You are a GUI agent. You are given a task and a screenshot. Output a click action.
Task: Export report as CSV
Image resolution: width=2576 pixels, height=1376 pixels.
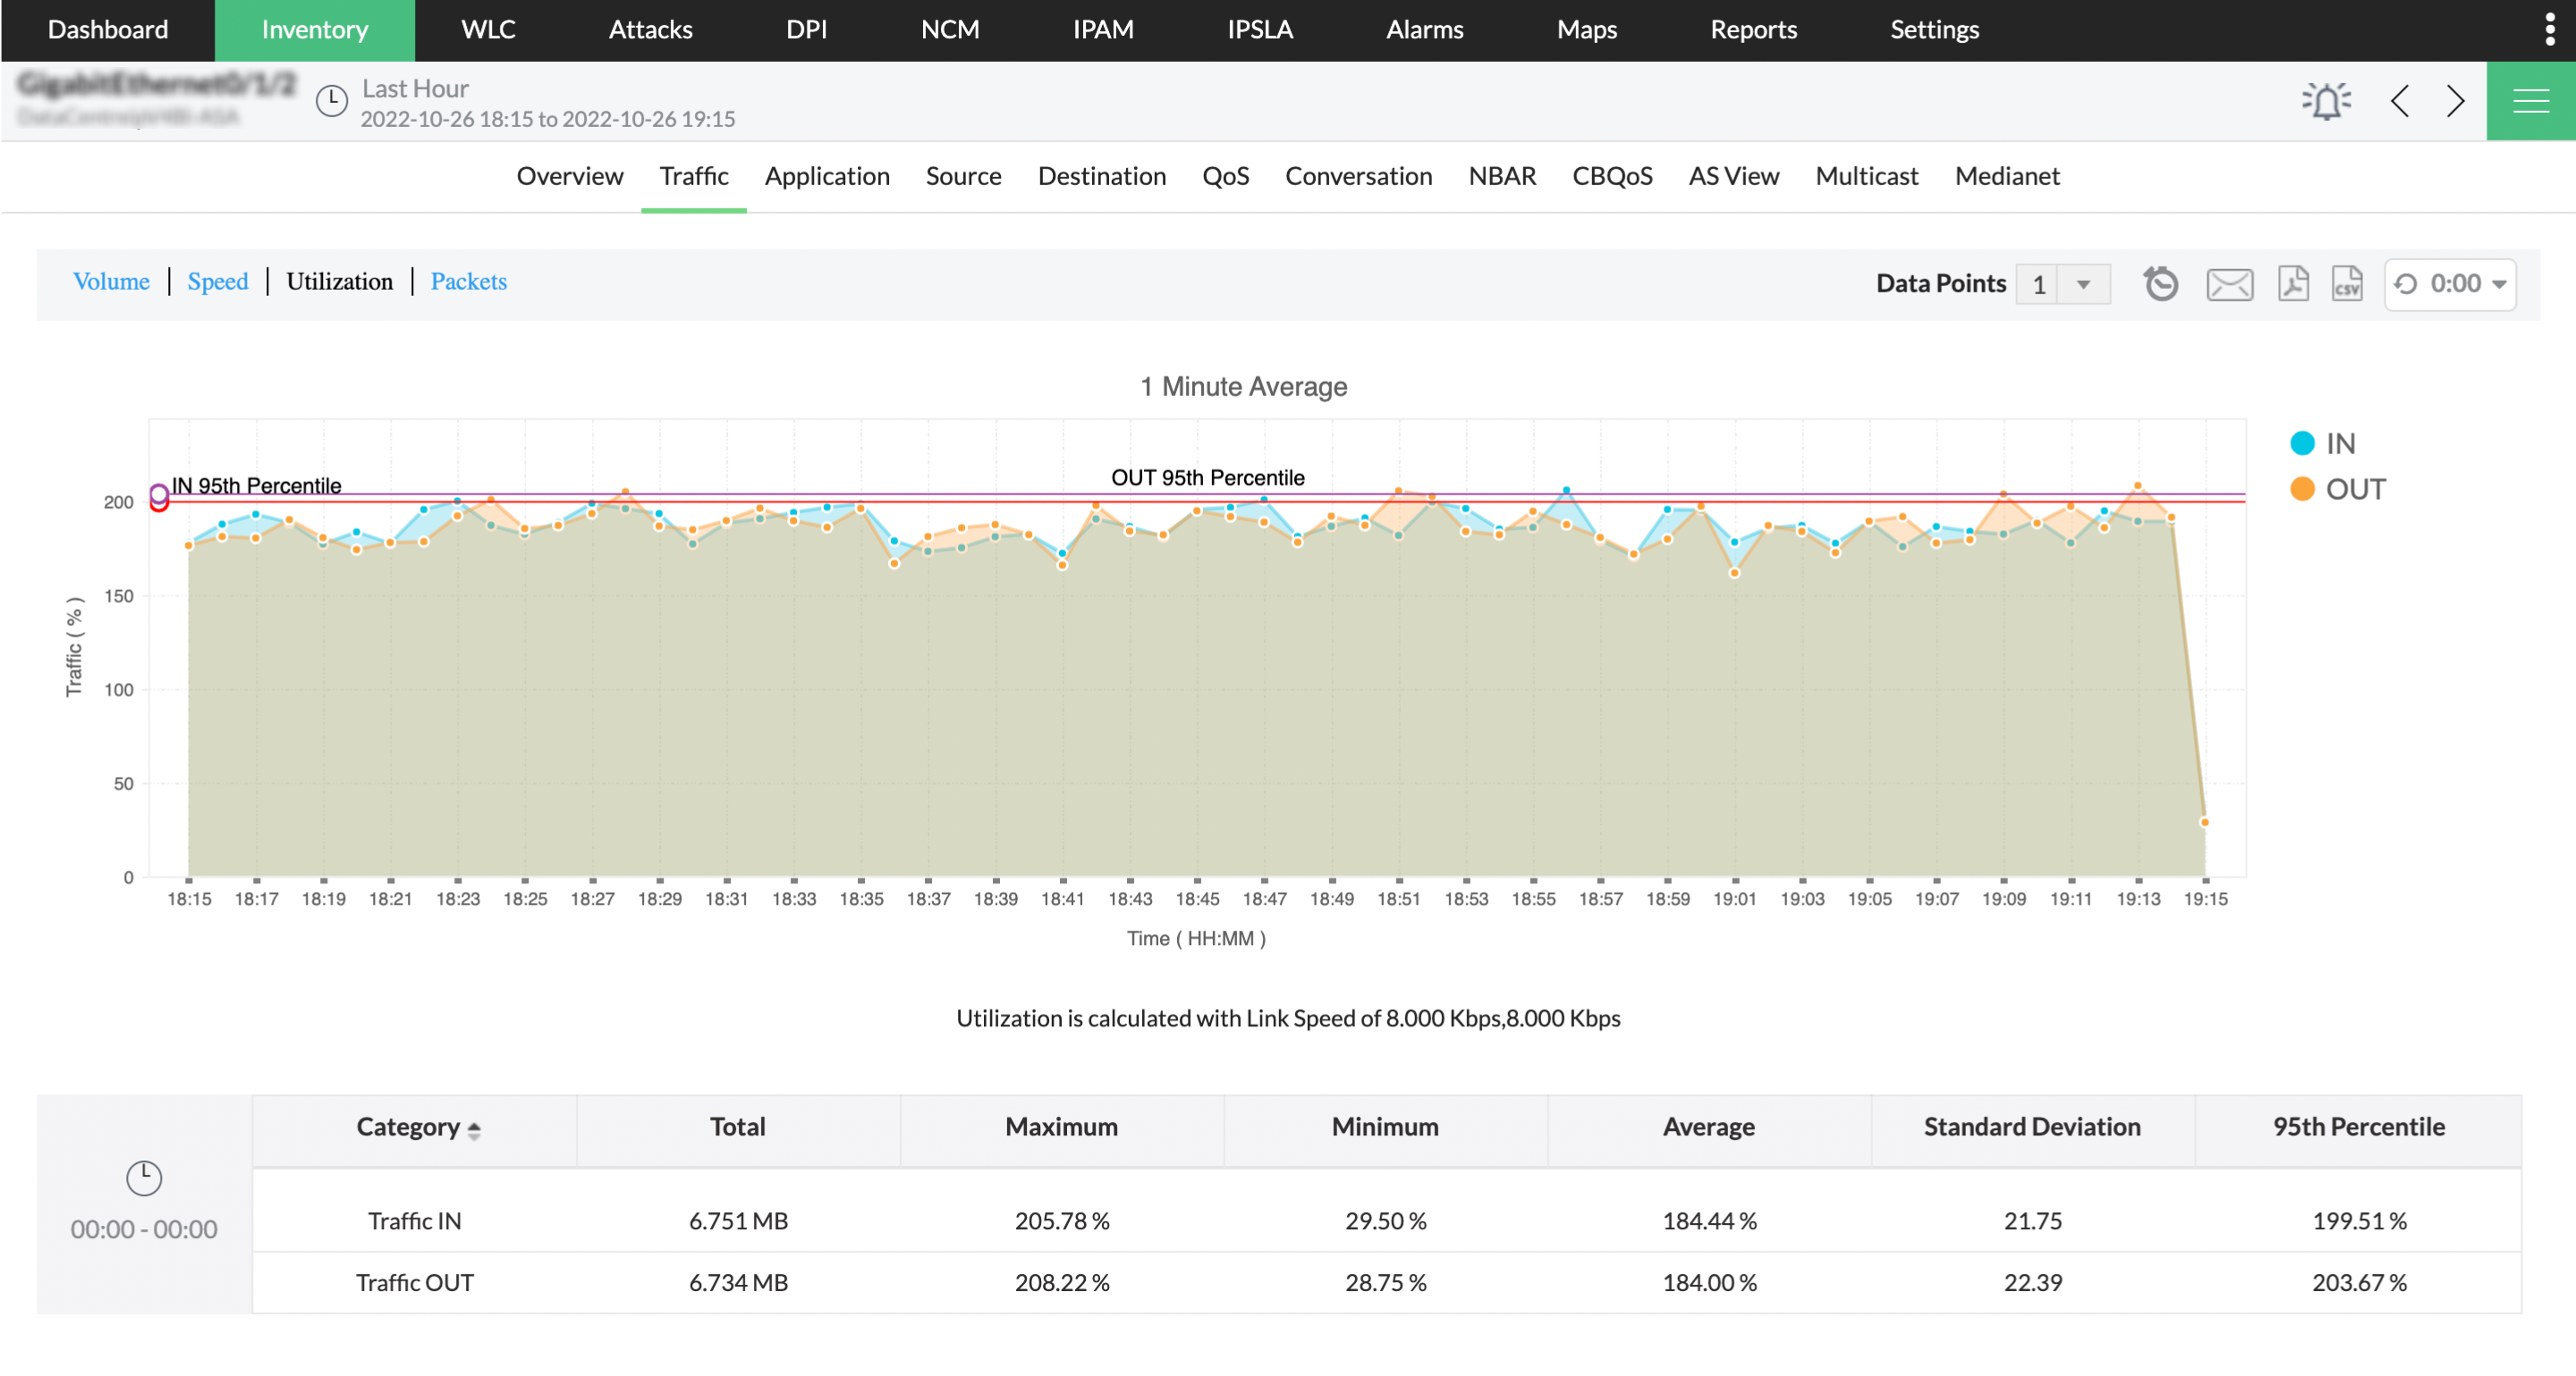click(x=2347, y=283)
